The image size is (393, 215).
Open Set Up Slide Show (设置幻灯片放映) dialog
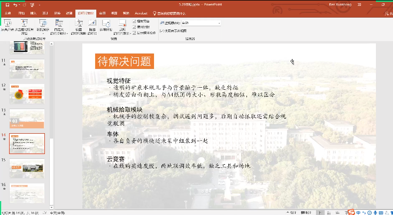click(x=79, y=27)
